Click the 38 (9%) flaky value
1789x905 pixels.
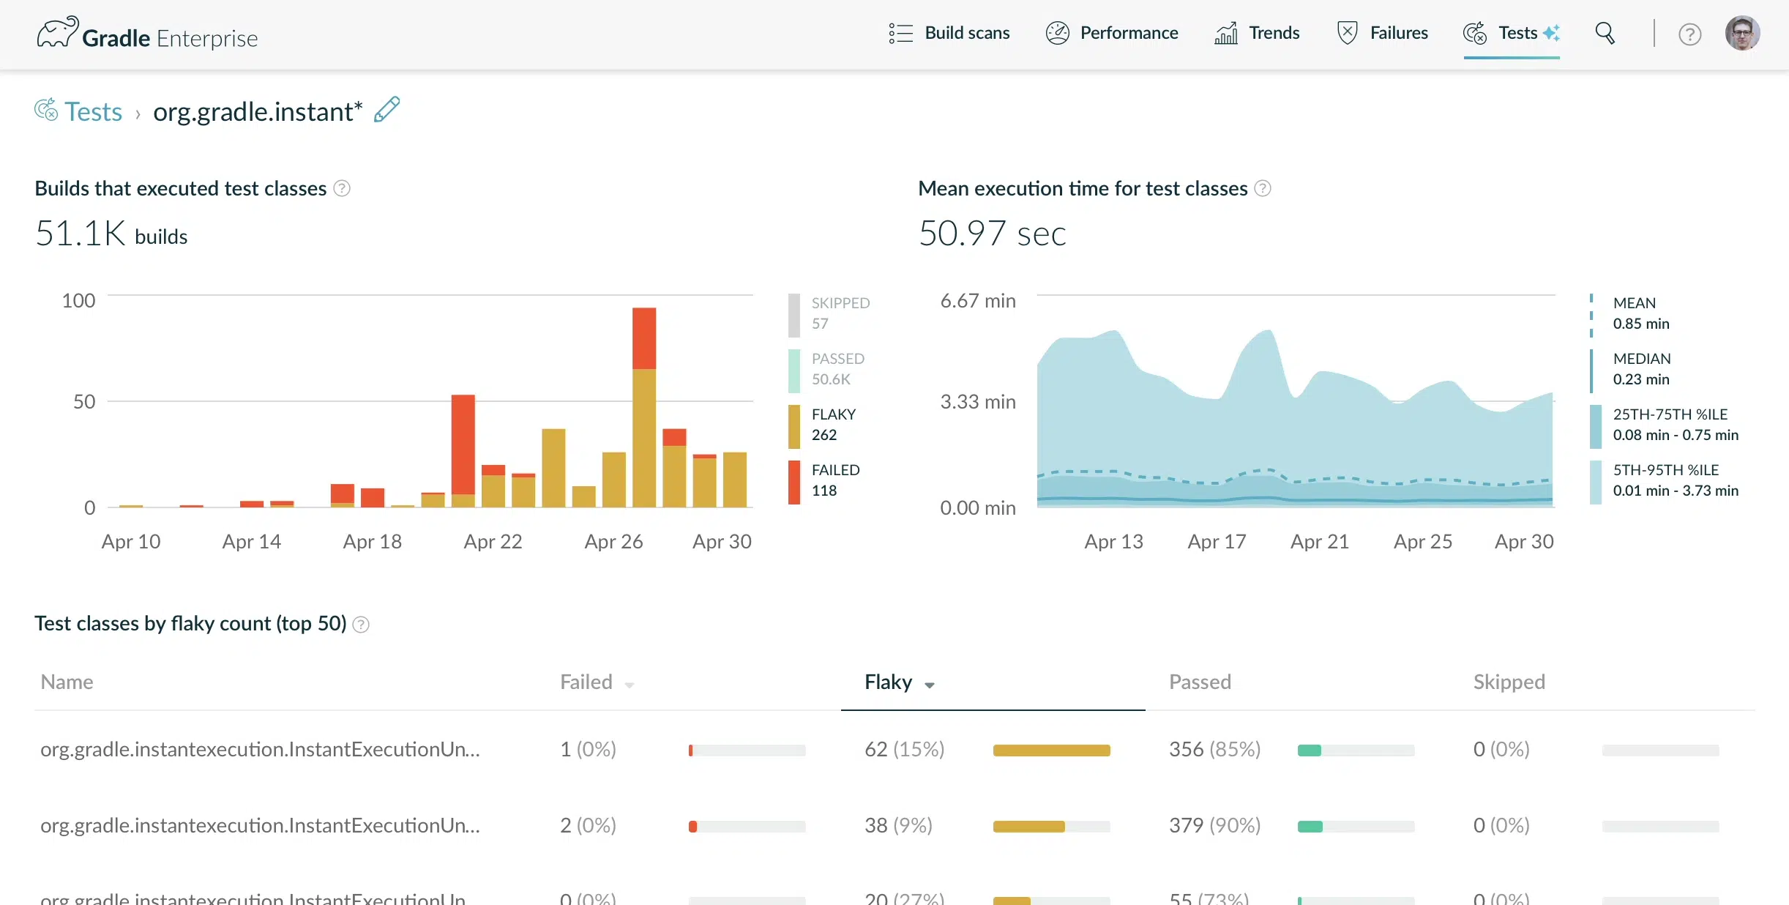click(898, 825)
